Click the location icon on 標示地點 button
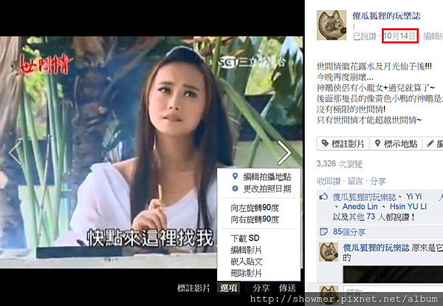 pos(377,143)
